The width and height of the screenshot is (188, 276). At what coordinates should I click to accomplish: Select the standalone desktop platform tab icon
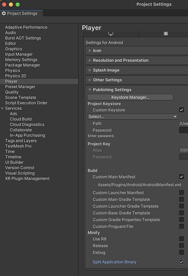tap(111, 33)
